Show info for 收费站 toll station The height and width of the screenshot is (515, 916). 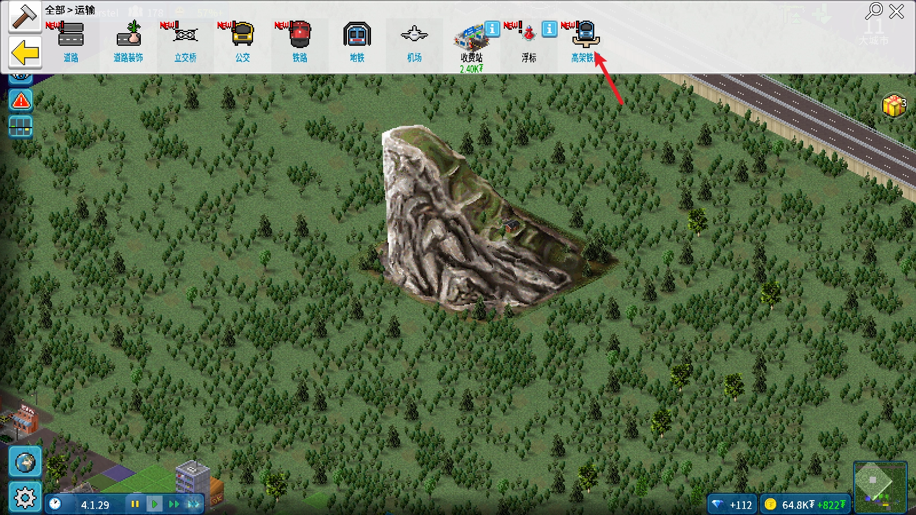point(492,29)
